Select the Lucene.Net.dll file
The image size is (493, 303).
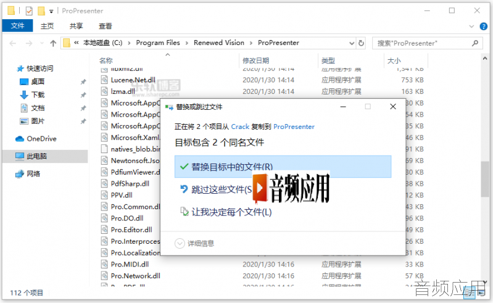pyautogui.click(x=133, y=80)
